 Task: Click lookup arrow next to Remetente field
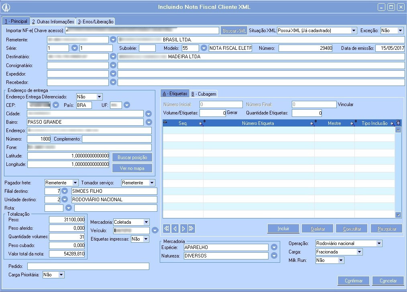point(113,40)
